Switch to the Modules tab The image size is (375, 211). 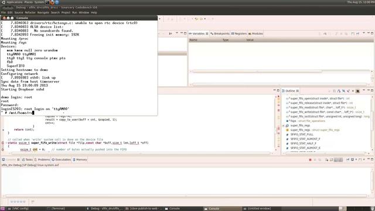[x=255, y=34]
